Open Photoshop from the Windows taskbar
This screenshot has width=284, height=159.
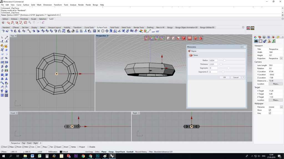pos(98,156)
